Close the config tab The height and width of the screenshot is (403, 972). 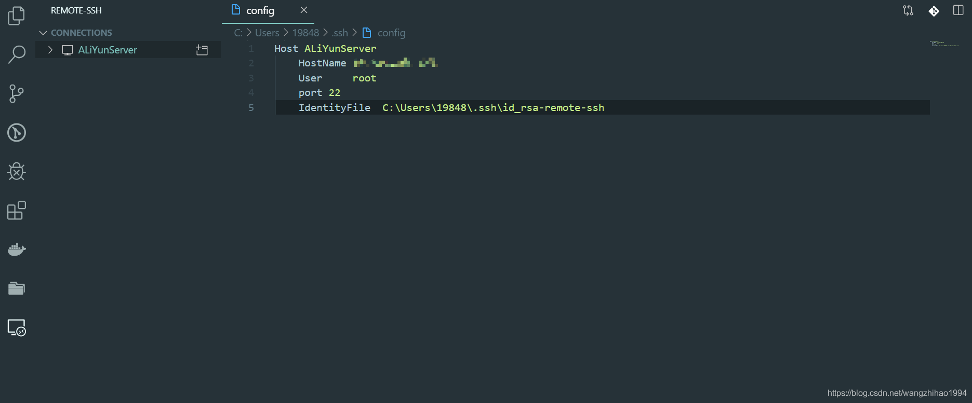pos(304,10)
